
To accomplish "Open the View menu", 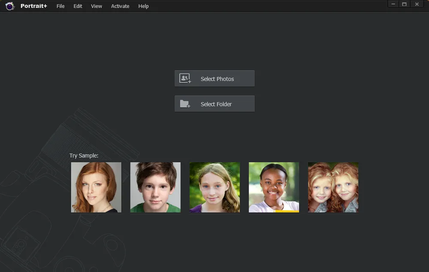I will 97,6.
